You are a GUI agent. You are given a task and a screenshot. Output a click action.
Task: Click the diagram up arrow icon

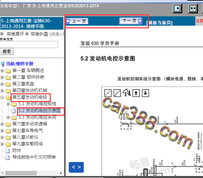tap(136, 93)
